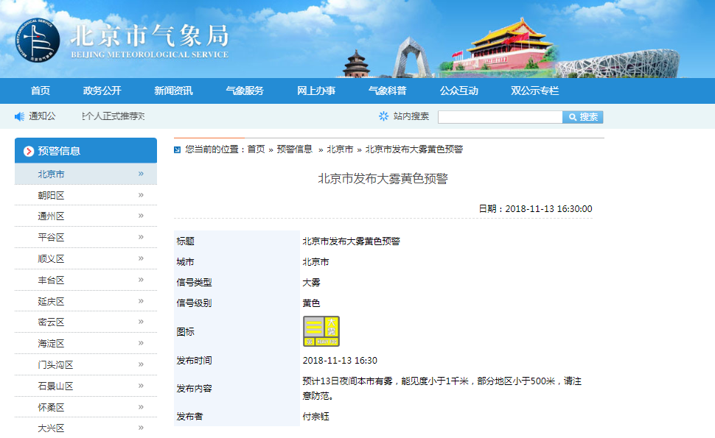Screen dimensions: 715x438
Task: Expand the 海淀区 double-arrow chevron
Action: [140, 343]
